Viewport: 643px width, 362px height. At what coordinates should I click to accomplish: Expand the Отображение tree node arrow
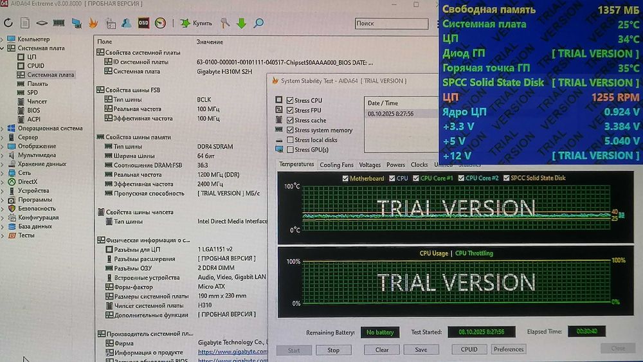[x=3, y=147]
